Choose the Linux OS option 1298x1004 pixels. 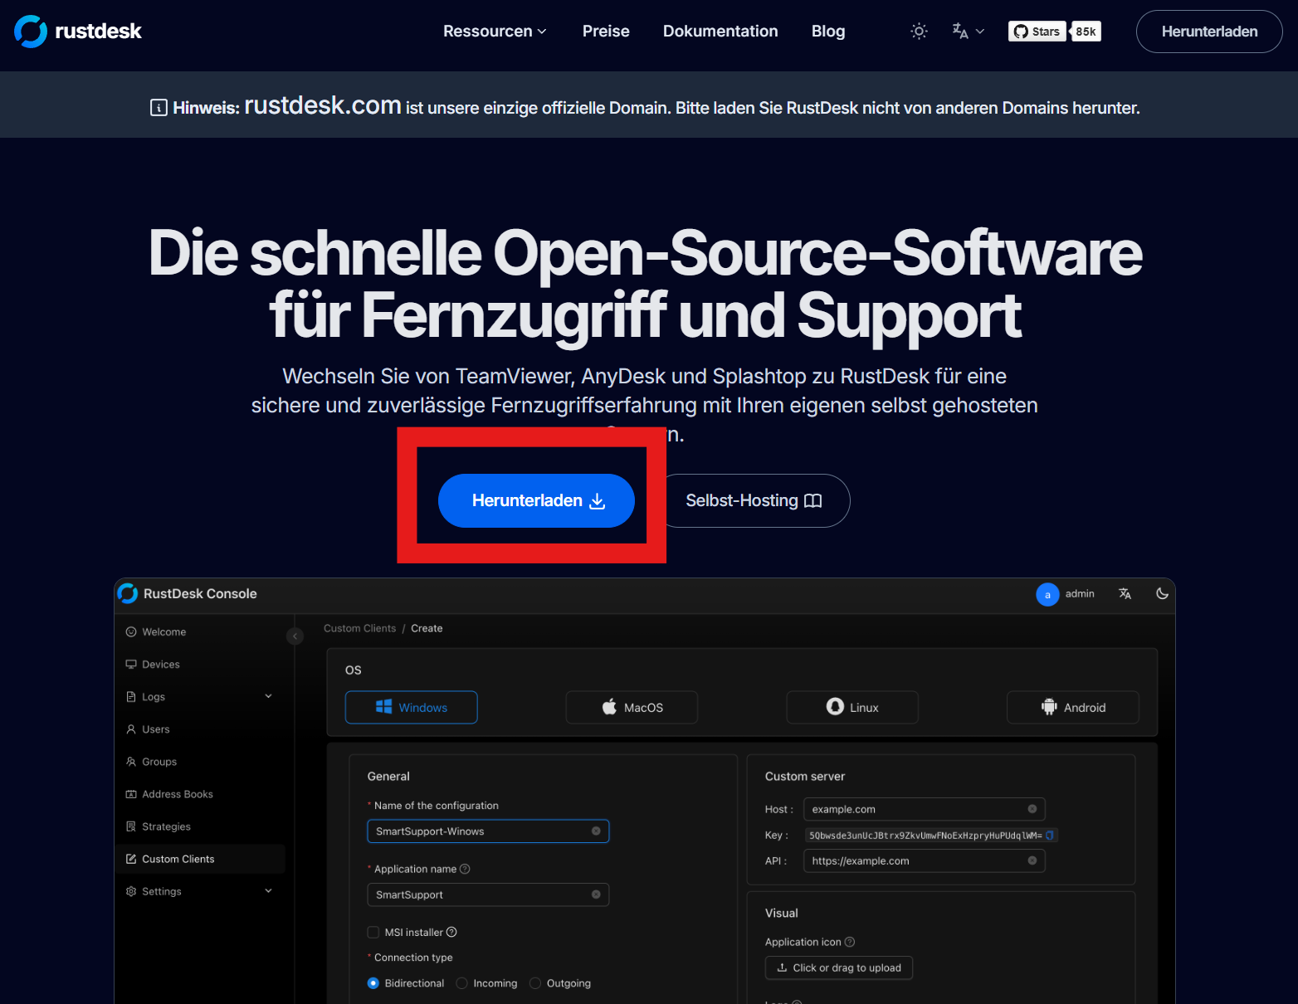(x=852, y=708)
